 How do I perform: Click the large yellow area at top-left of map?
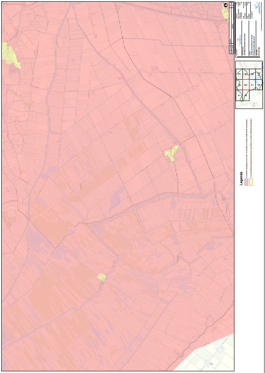11,55
